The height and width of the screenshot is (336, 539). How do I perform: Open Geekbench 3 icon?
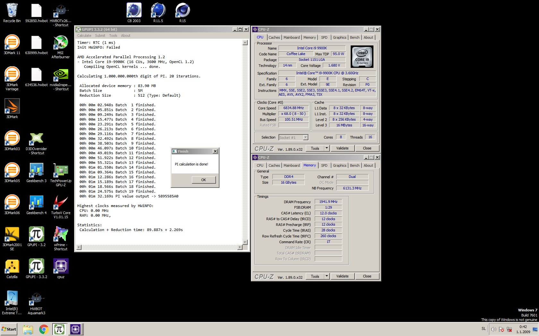coord(36,173)
